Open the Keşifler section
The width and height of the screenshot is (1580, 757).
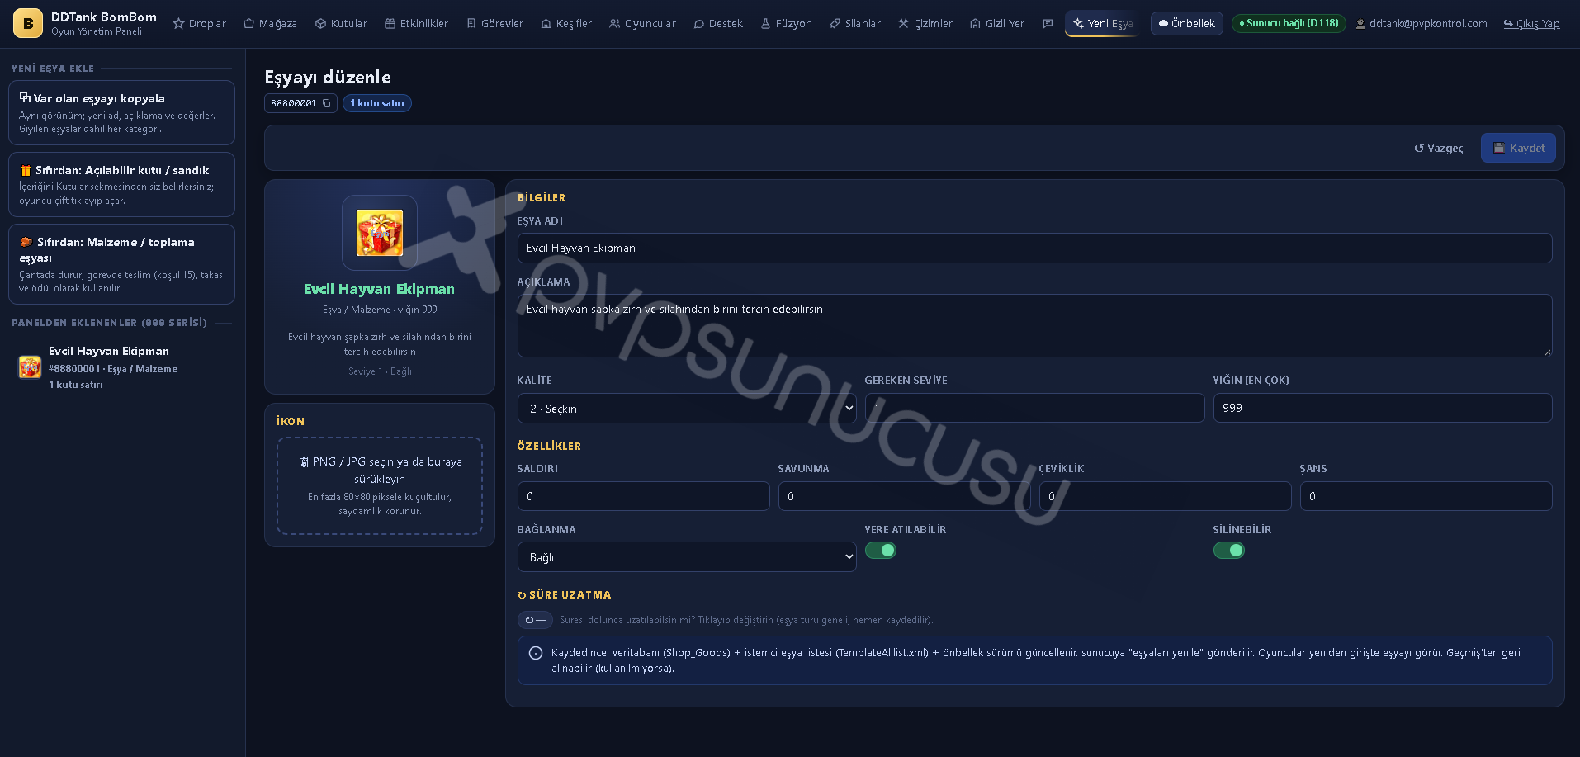[x=566, y=23]
